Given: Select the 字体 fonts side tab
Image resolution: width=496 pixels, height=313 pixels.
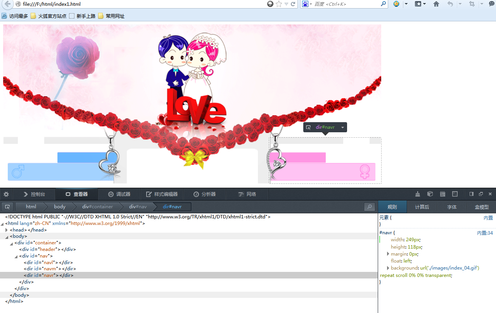Looking at the screenshot, I should [x=452, y=207].
